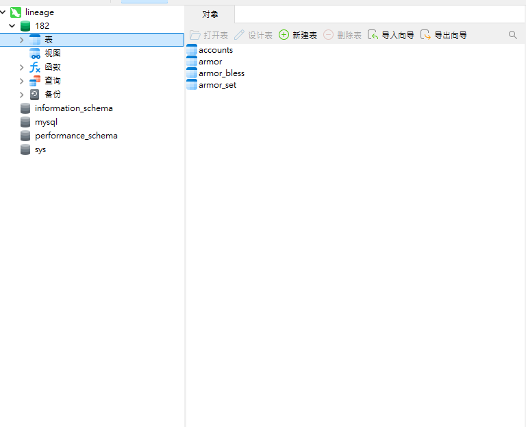Select performance_schema in the tree

(77, 136)
